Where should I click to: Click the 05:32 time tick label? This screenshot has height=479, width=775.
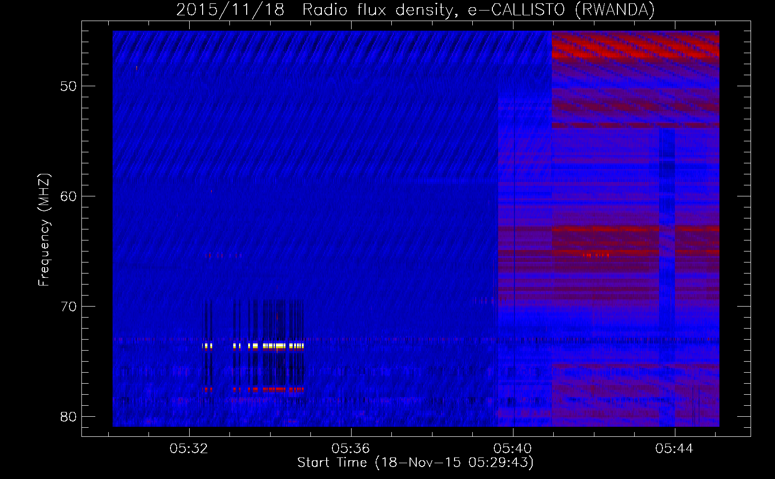189,449
